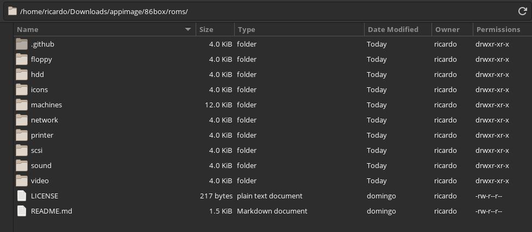Screen dimensions: 532x232
Task: Select the README.md document icon
Action: 22,211
